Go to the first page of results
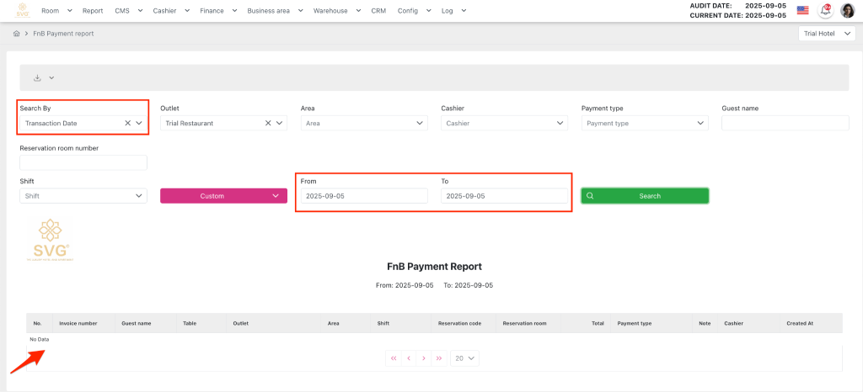The width and height of the screenshot is (863, 392). coord(394,358)
